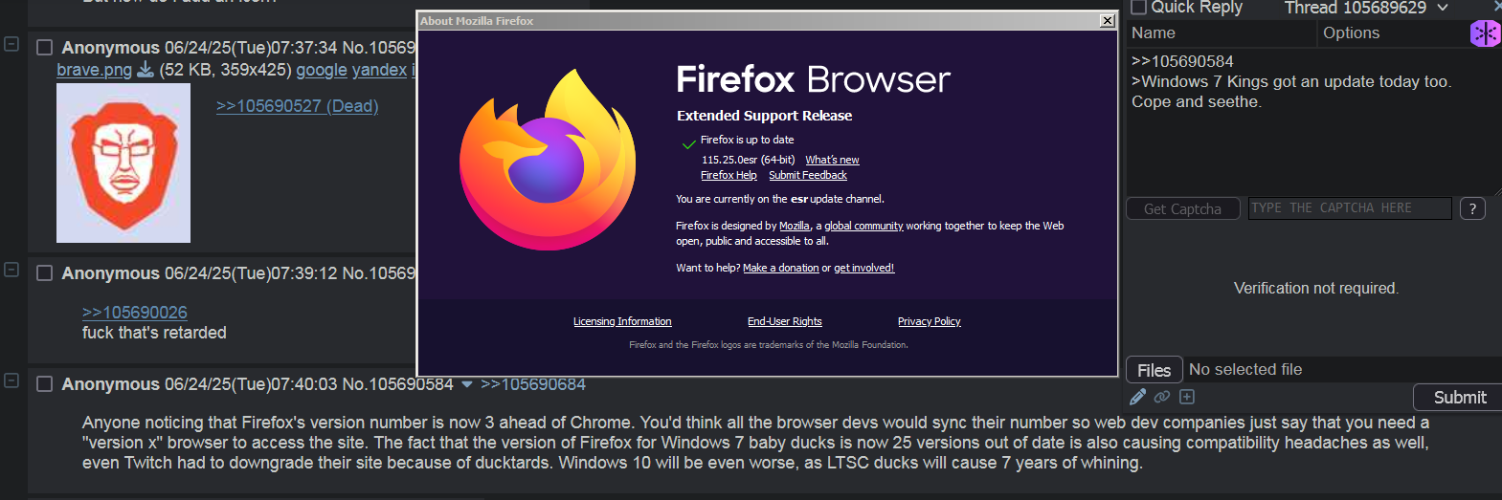
Task: Open the Privacy Policy link
Action: tap(929, 322)
